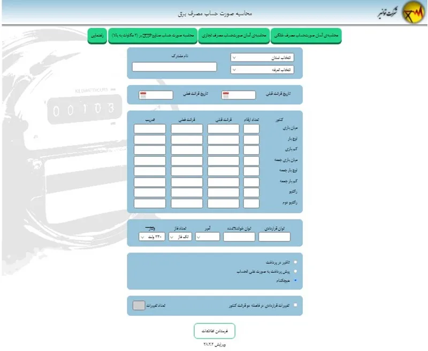The height and width of the screenshot is (351, 428).
Task: Click current reading field for 'کم باری' row
Action: point(187,150)
